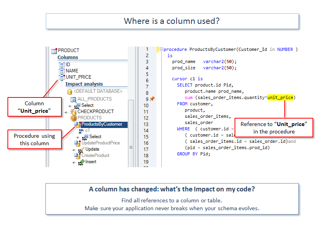This screenshot has width=325, height=227.
Task: Click the Columns section header
Action: pyautogui.click(x=68, y=58)
